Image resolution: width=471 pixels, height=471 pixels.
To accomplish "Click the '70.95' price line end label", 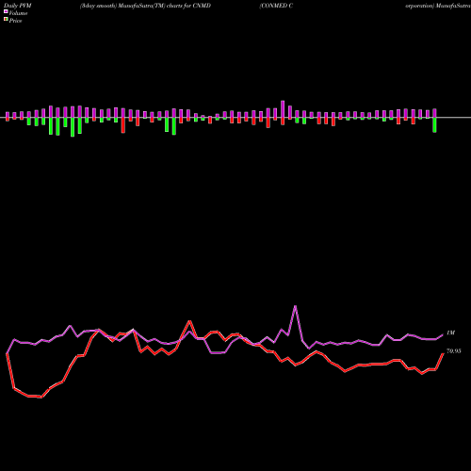I will (x=454, y=351).
